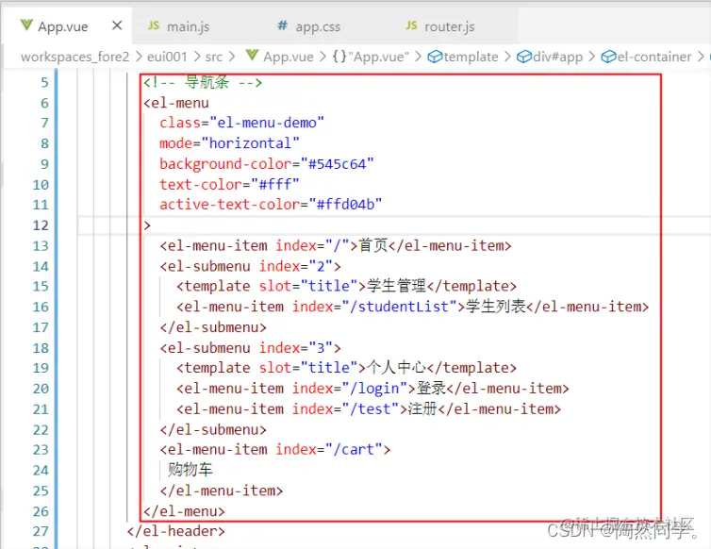711x549 pixels.
Task: Click the mode="horizontal" attribute
Action: (x=229, y=143)
